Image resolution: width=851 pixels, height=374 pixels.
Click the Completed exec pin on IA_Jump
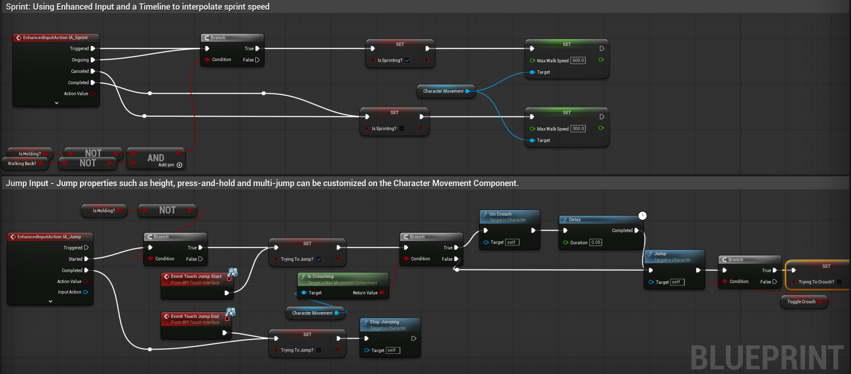[86, 270]
